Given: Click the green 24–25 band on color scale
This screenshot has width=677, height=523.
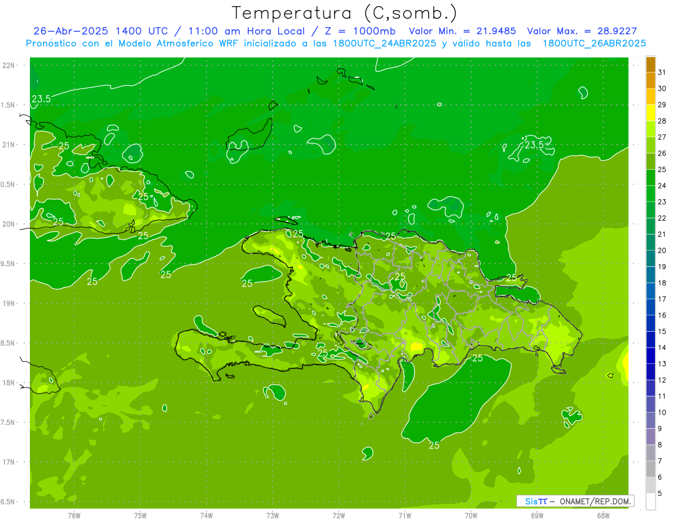Looking at the screenshot, I should tap(650, 178).
